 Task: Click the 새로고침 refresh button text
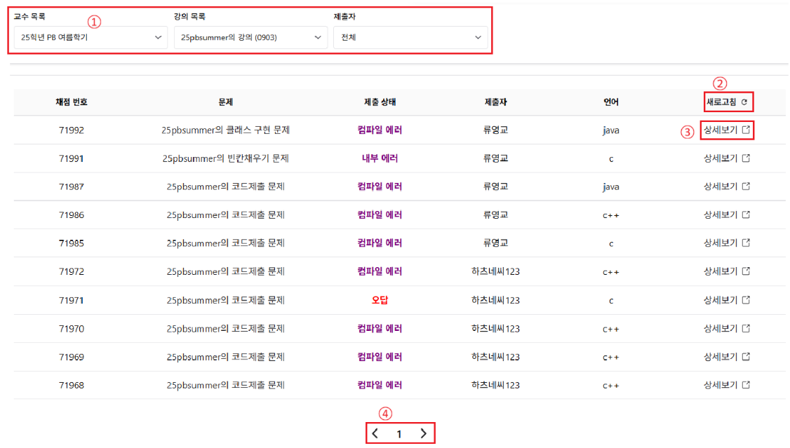tap(721, 102)
